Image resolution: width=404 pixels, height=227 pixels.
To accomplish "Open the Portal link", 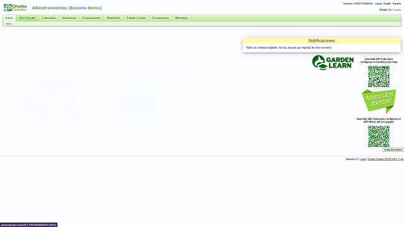I will 383,10.
